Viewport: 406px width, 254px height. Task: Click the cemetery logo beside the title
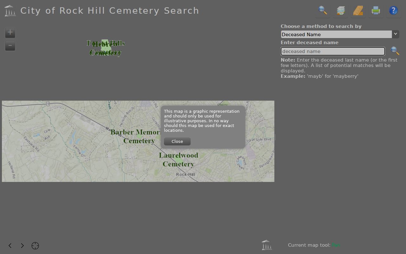tap(10, 11)
